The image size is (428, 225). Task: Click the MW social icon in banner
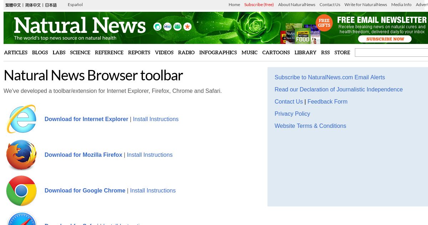tap(167, 27)
